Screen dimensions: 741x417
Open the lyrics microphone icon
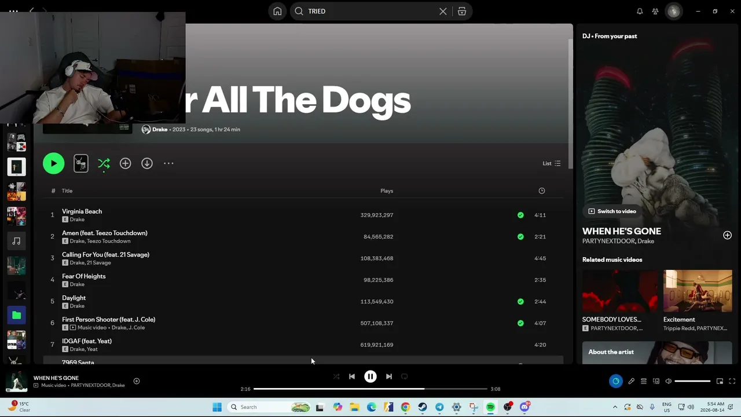click(631, 381)
